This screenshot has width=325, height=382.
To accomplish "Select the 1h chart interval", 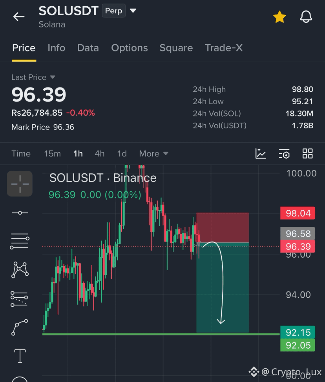I will pos(78,154).
